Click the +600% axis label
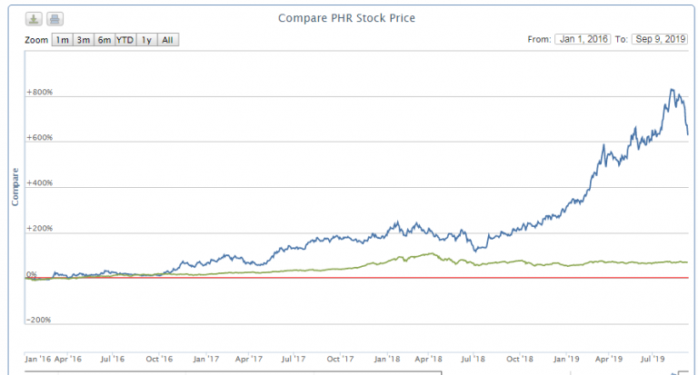 (40, 137)
